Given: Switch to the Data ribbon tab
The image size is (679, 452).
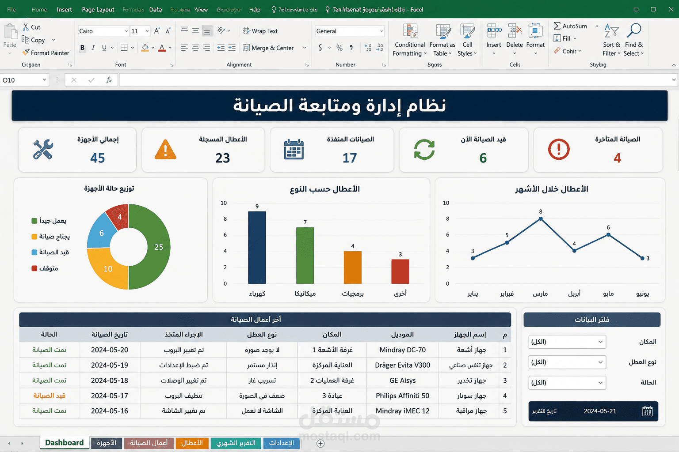Looking at the screenshot, I should pyautogui.click(x=155, y=9).
